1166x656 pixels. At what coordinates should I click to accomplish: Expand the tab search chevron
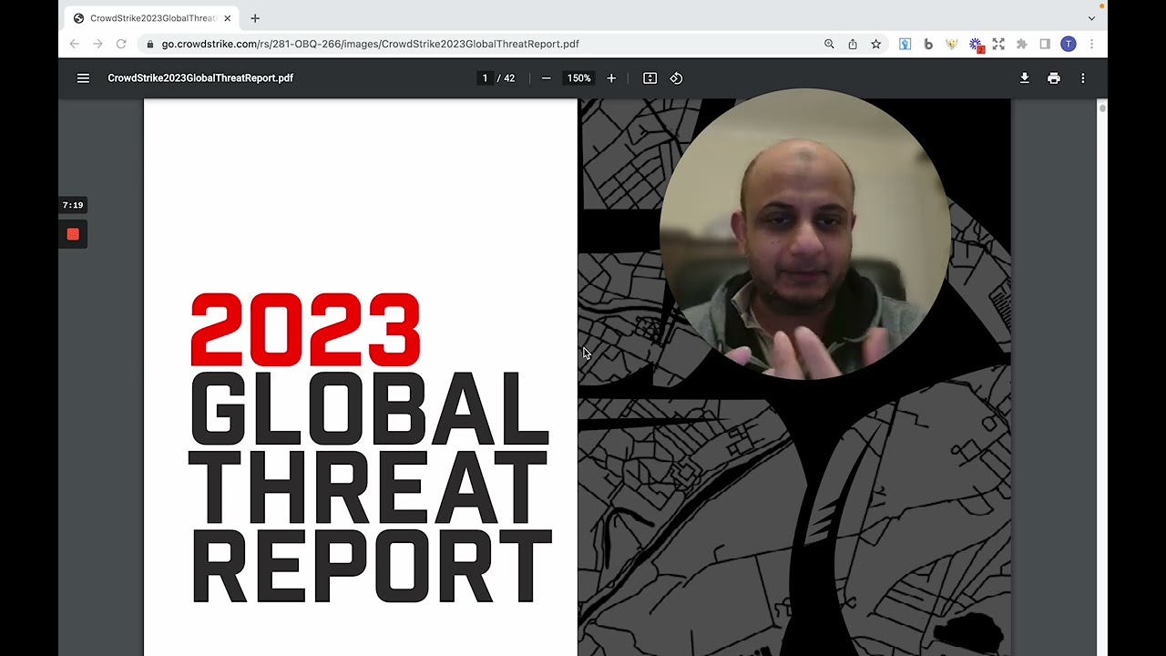click(1091, 18)
